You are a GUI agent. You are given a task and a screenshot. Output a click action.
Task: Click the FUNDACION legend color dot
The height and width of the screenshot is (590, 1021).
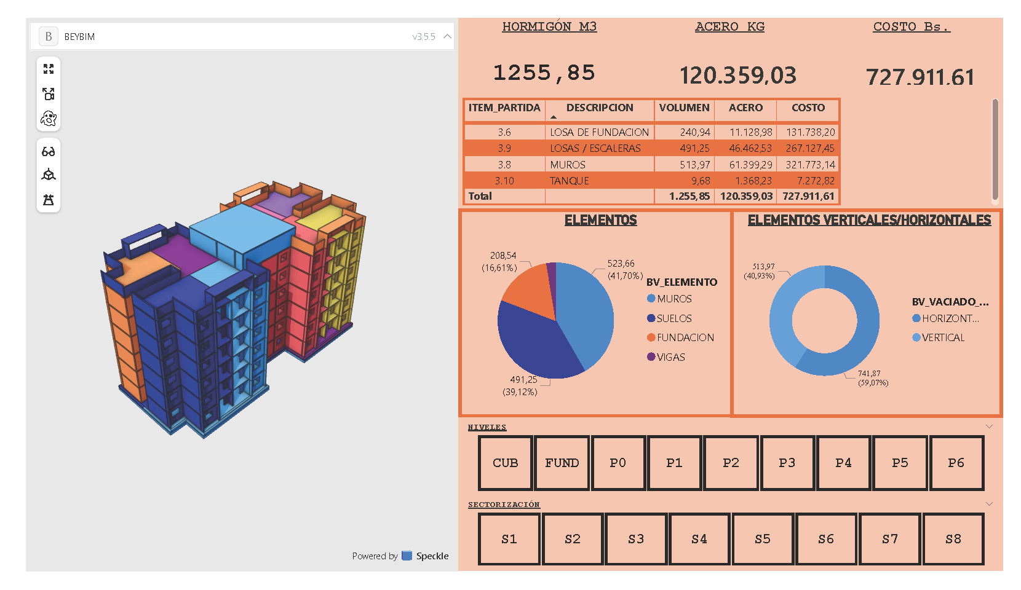(651, 337)
